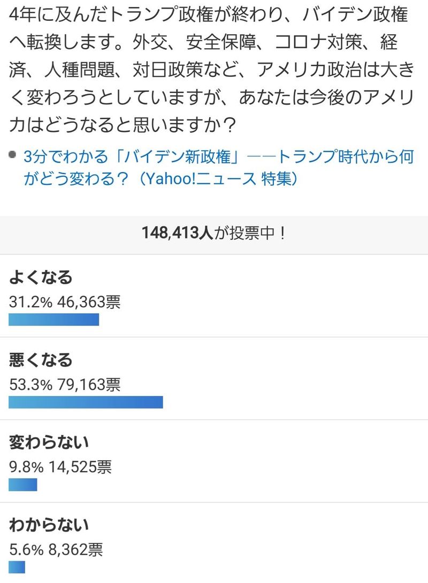Select the 悪くなる poll option

pos(41,360)
